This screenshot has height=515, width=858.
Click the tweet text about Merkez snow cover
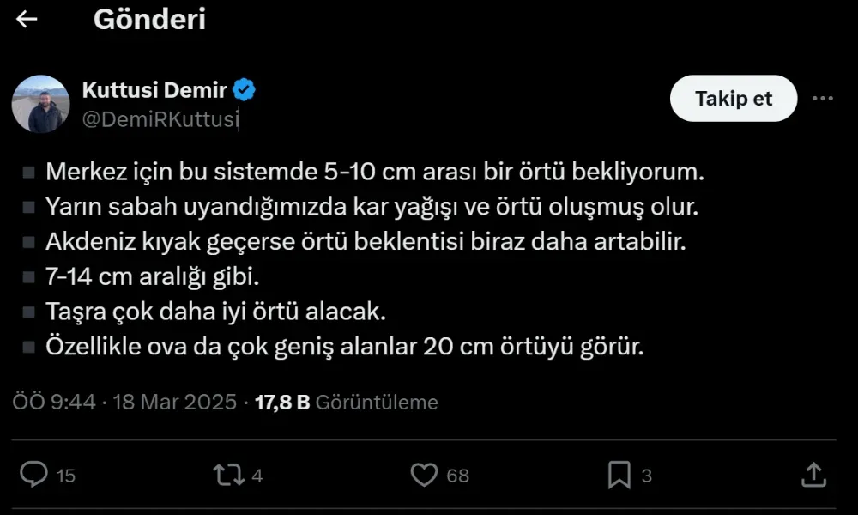tap(374, 172)
